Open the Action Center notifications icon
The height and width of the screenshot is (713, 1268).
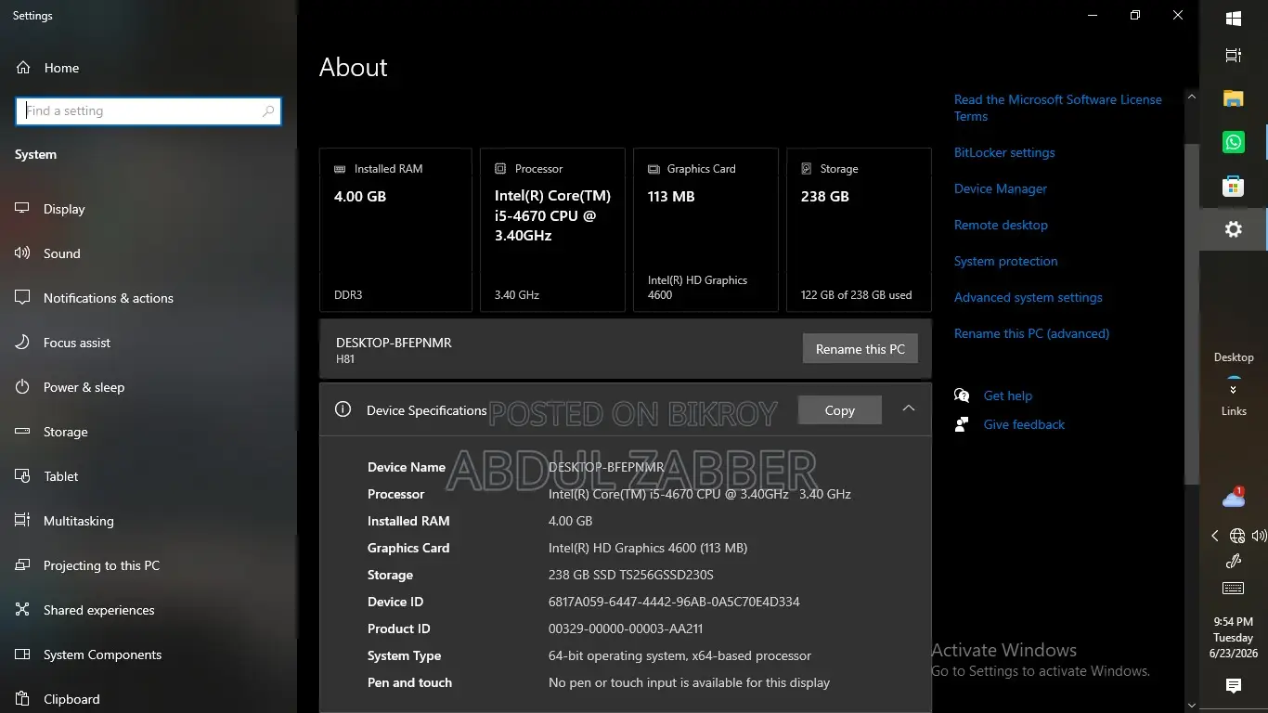(x=1234, y=686)
